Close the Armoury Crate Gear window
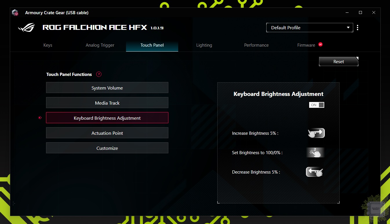This screenshot has width=390, height=224. tap(374, 12)
